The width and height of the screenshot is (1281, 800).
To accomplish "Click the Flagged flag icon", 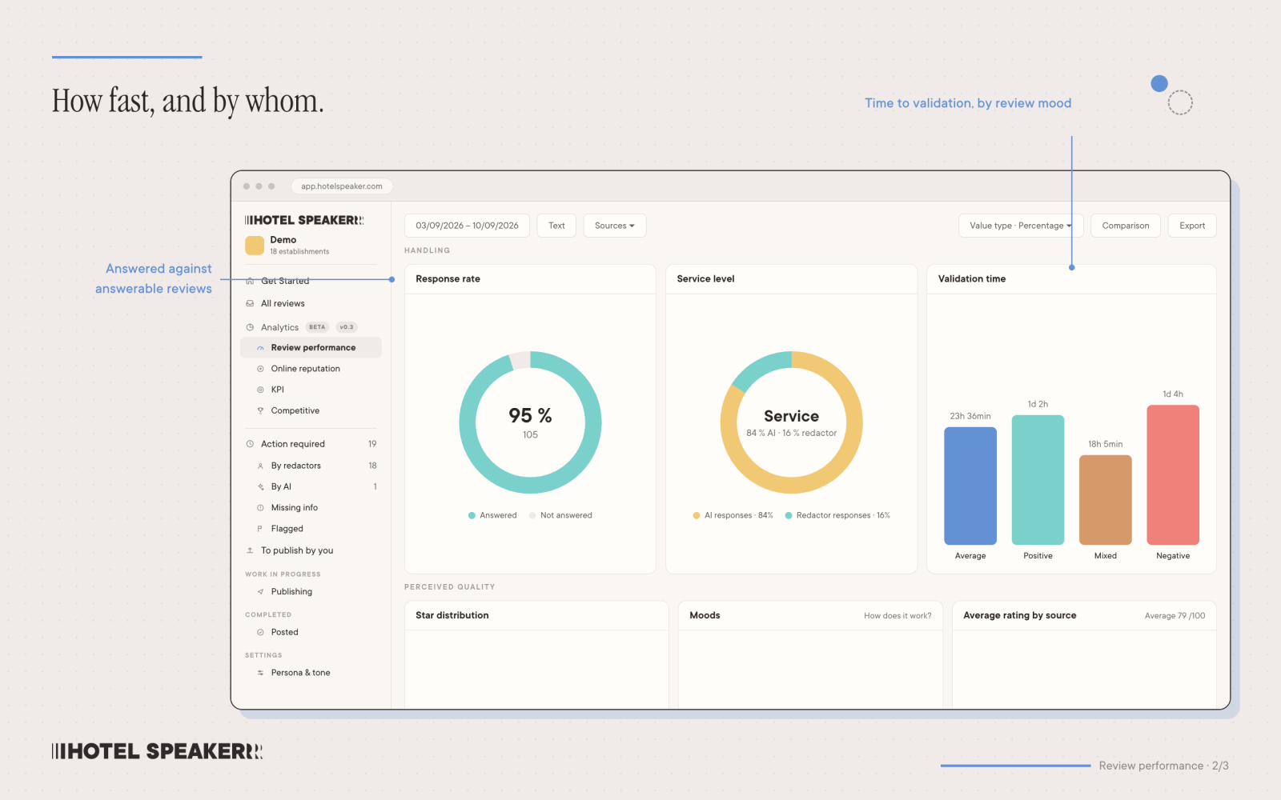I will coord(260,529).
